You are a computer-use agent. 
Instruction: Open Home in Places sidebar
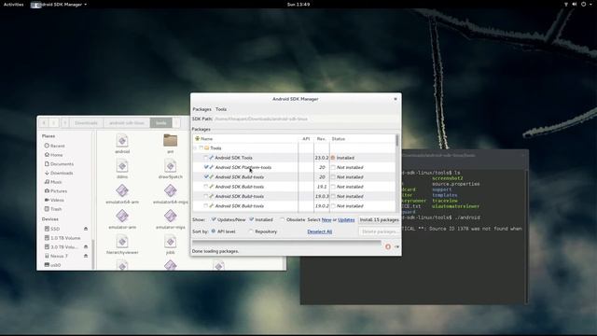point(53,155)
